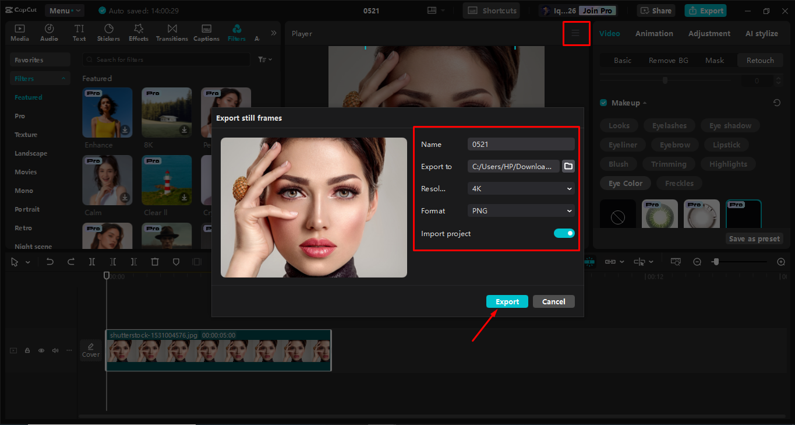Open the Stickers panel
Screen dimensions: 795x425
(108, 32)
